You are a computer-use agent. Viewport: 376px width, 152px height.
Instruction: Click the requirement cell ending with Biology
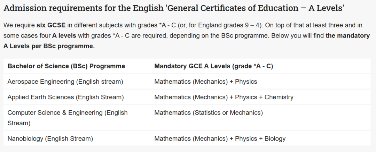[x=220, y=138]
